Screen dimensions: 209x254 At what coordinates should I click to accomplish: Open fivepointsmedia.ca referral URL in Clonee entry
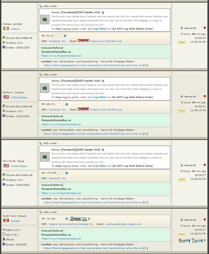click(61, 56)
